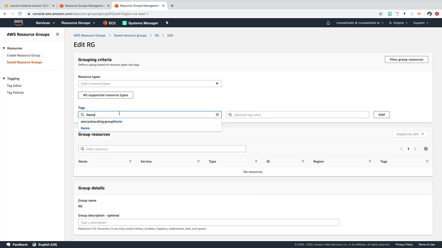Go to Saved resource groups breadcrumb
This screenshot has width=442, height=248.
coord(130,35)
